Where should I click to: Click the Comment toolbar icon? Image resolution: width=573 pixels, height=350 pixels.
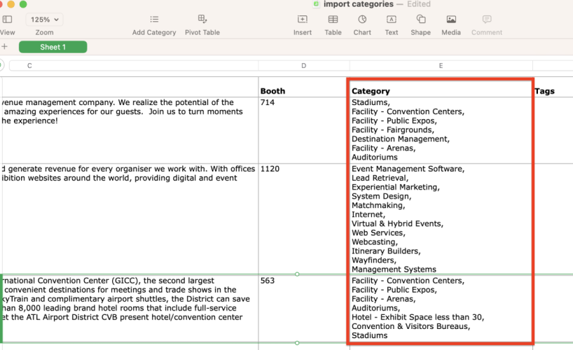[487, 20]
